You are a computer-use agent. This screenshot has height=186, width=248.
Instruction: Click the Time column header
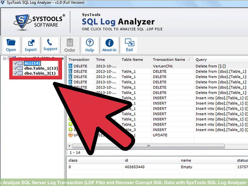100,60
